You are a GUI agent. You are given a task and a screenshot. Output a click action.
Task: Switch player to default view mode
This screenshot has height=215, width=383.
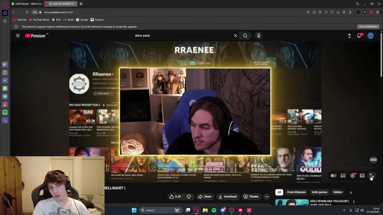pyautogui.click(x=362, y=176)
